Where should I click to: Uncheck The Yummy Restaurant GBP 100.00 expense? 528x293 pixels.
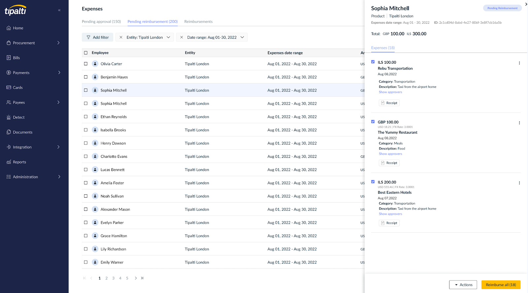[x=373, y=122]
